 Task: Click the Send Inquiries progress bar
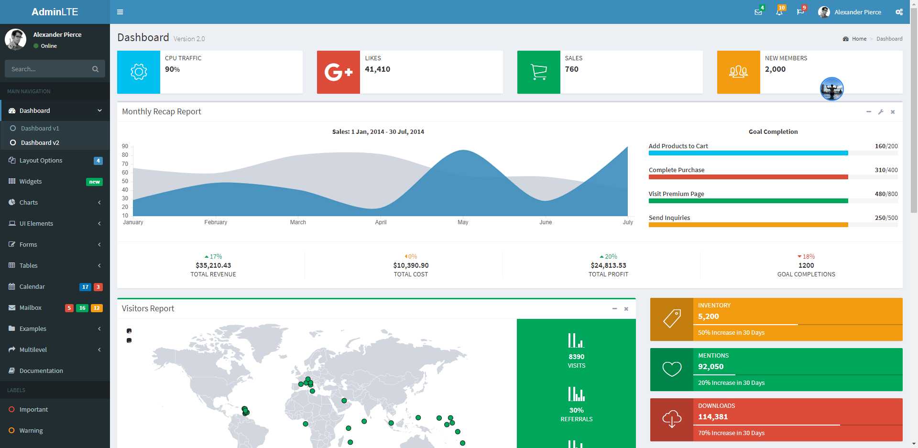pos(773,225)
